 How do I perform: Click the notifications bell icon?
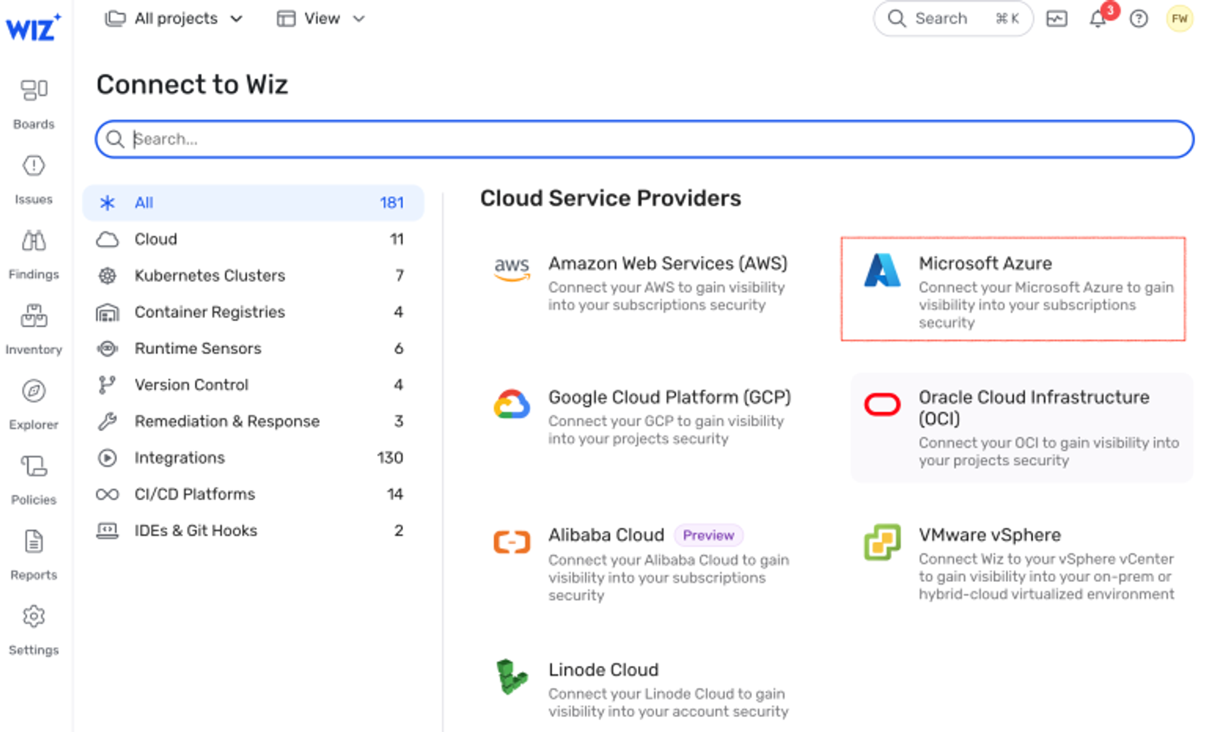pos(1098,19)
